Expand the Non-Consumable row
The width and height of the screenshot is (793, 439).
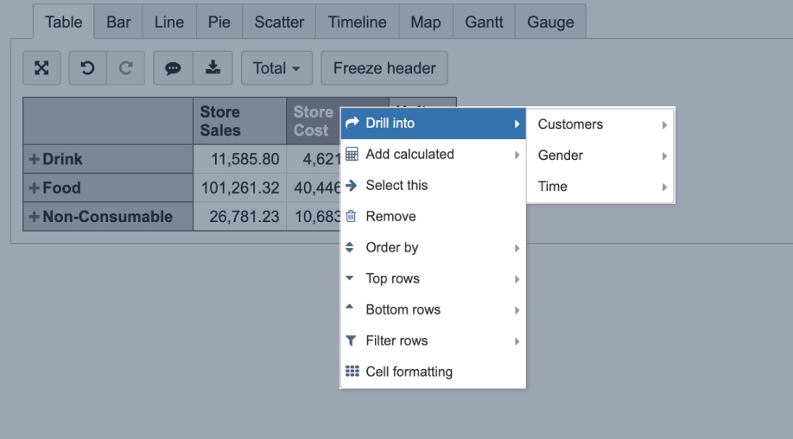pyautogui.click(x=35, y=217)
